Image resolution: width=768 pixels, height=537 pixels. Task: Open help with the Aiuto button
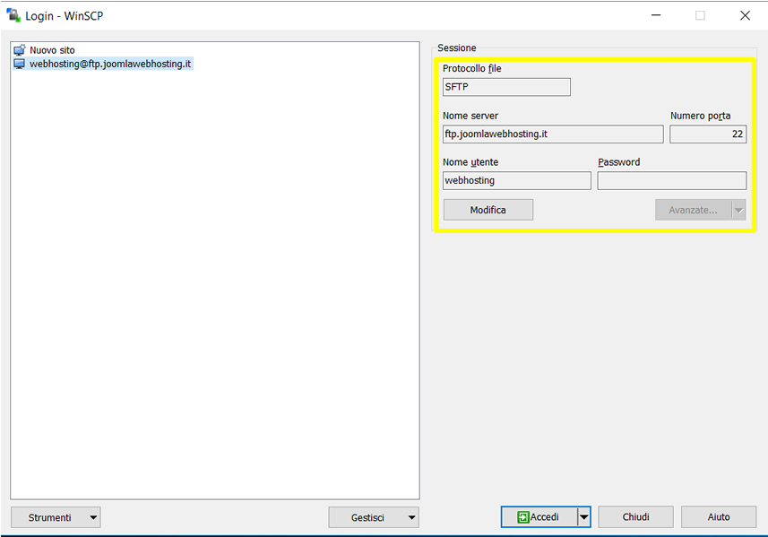(x=718, y=517)
